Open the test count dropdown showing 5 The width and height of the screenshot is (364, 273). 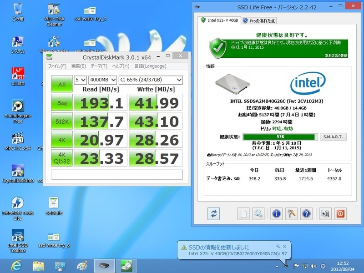[x=81, y=80]
